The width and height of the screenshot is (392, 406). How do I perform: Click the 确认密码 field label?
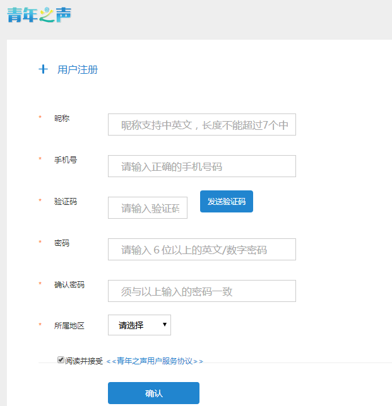click(x=69, y=284)
